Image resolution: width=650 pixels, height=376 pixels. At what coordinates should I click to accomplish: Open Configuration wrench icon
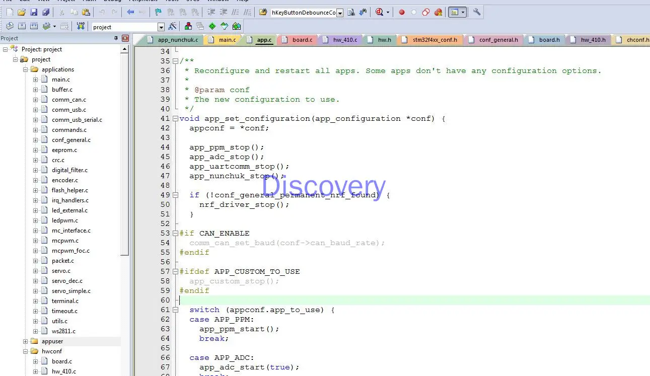coord(476,12)
